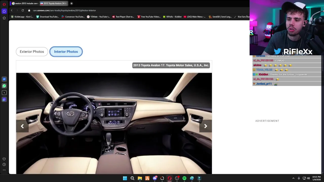This screenshot has width=324, height=182.
Task: View site security lock info
Action: (29, 10)
